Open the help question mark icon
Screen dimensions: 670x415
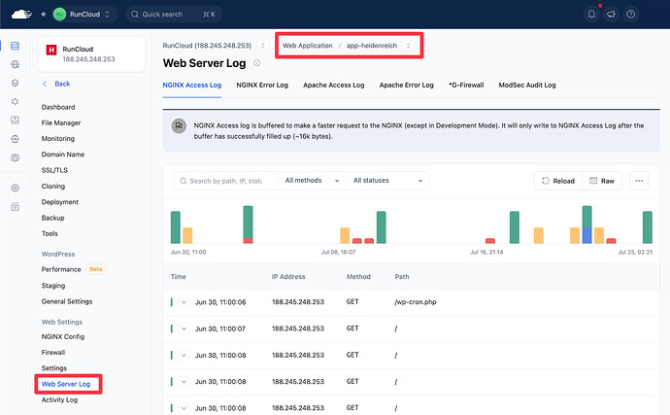(631, 15)
